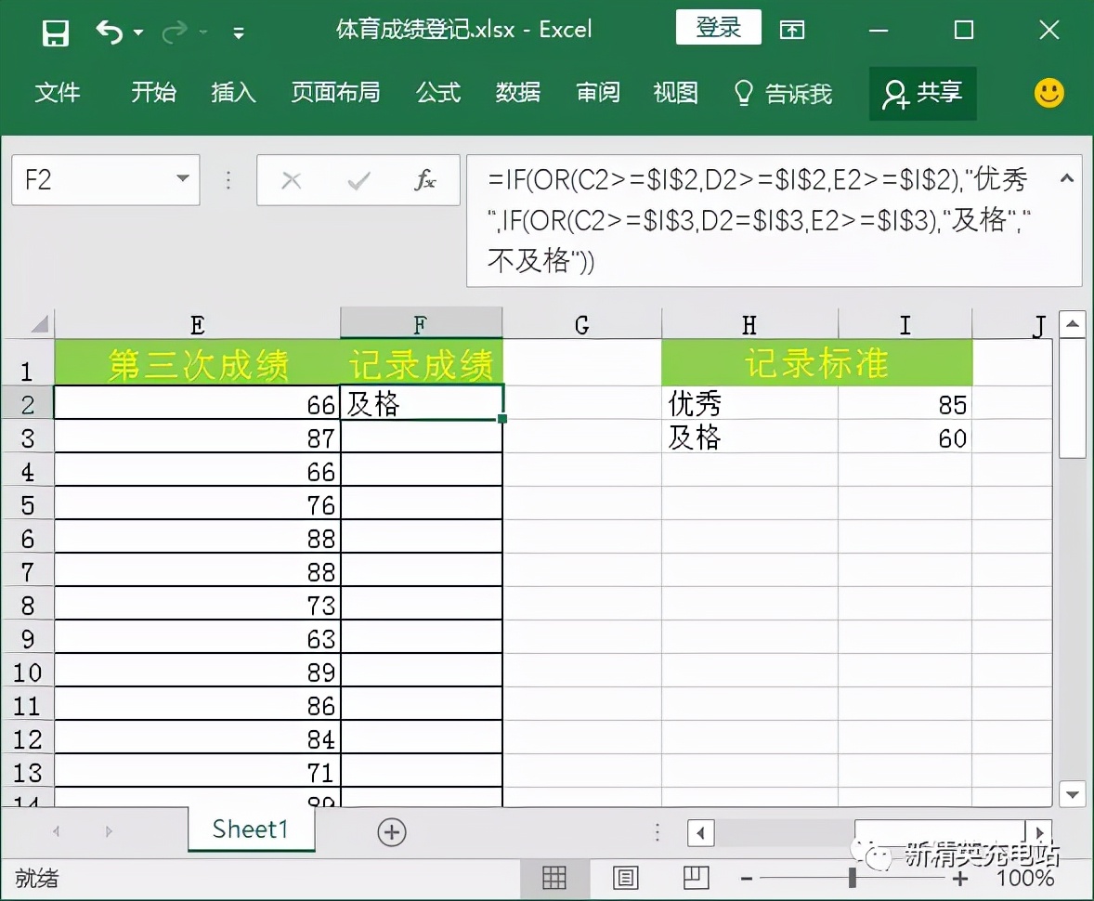Click the smiley feedback icon
This screenshot has width=1094, height=901.
[1048, 93]
